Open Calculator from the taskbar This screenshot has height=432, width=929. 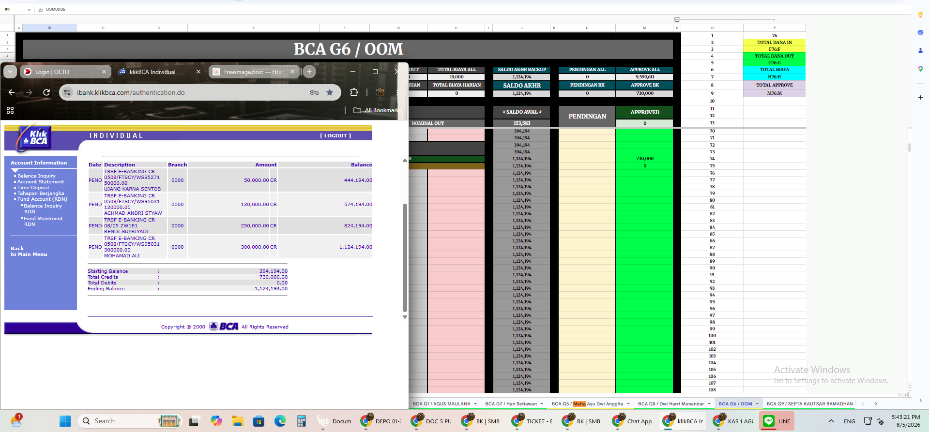click(302, 421)
